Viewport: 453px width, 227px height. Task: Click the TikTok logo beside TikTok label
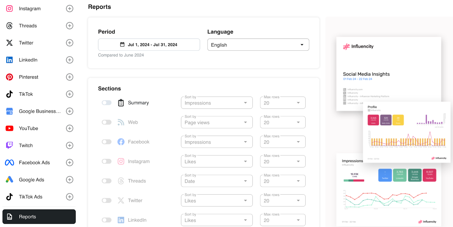pos(9,94)
